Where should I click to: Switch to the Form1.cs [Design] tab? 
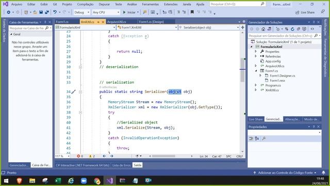coord(151,22)
